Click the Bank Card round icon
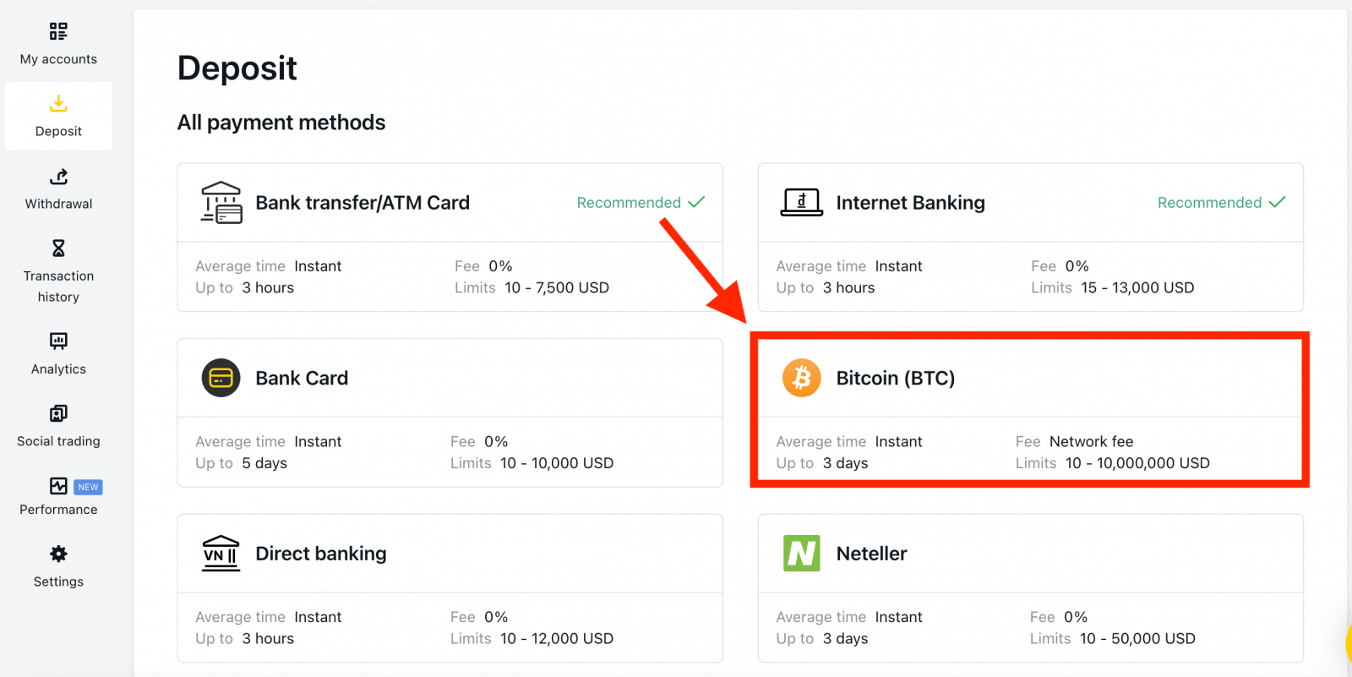Image resolution: width=1352 pixels, height=677 pixels. pyautogui.click(x=221, y=378)
